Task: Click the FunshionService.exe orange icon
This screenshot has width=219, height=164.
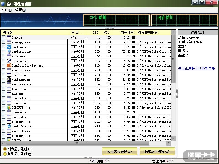Action: (x=9, y=65)
